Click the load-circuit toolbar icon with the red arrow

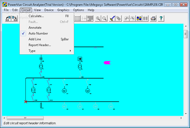click(8, 18)
